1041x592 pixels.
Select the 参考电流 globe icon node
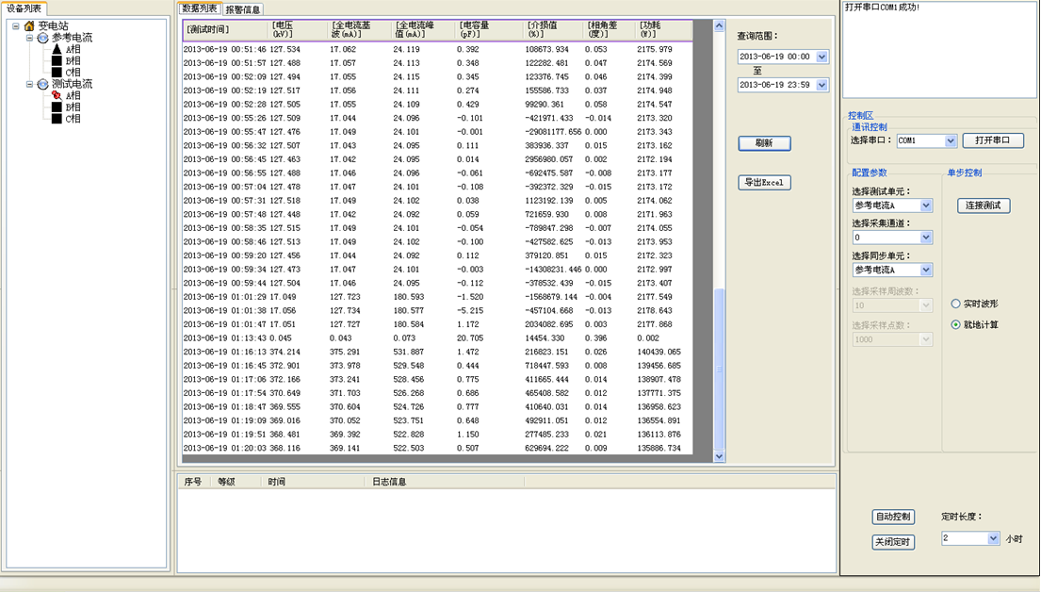(x=42, y=38)
